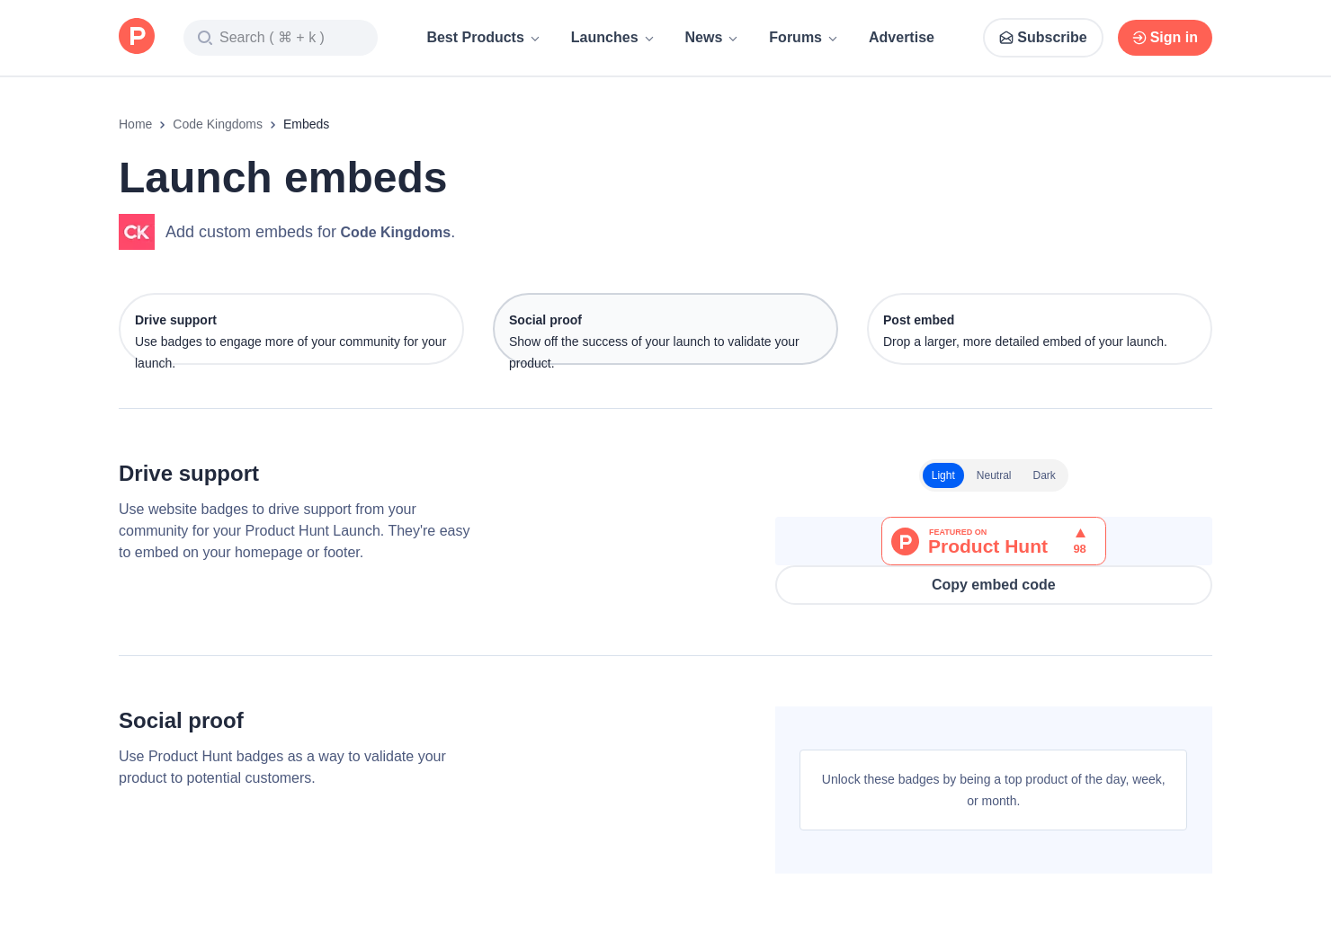Open the Launches dropdown
Image resolution: width=1331 pixels, height=932 pixels.
pyautogui.click(x=612, y=38)
